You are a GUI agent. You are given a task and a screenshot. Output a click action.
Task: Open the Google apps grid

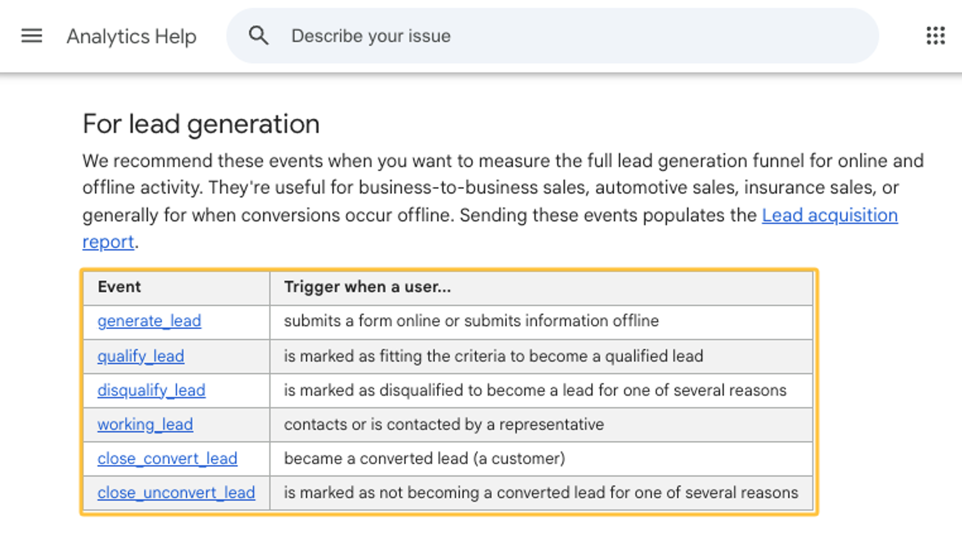(936, 35)
